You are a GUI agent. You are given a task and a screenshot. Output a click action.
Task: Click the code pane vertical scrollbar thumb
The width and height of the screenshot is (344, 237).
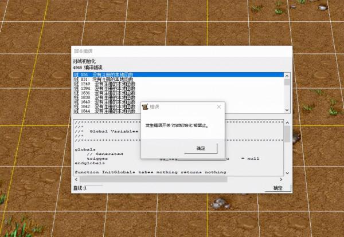(x=287, y=134)
